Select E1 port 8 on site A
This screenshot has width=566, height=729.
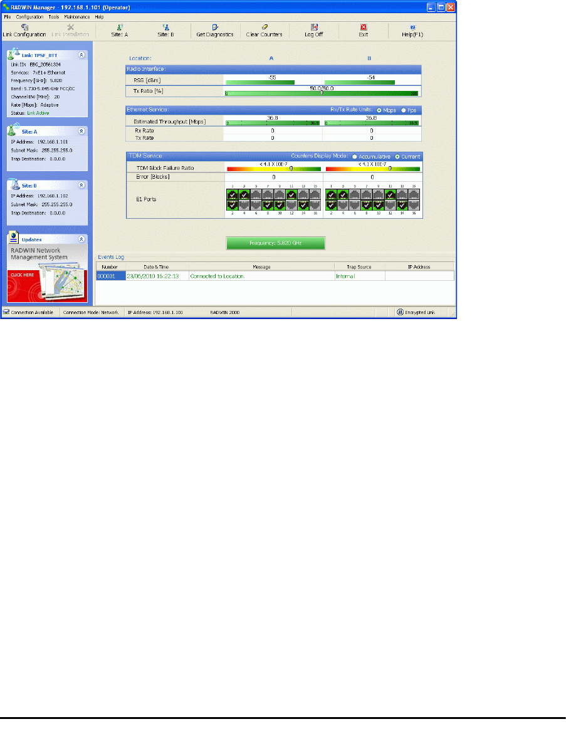268,205
